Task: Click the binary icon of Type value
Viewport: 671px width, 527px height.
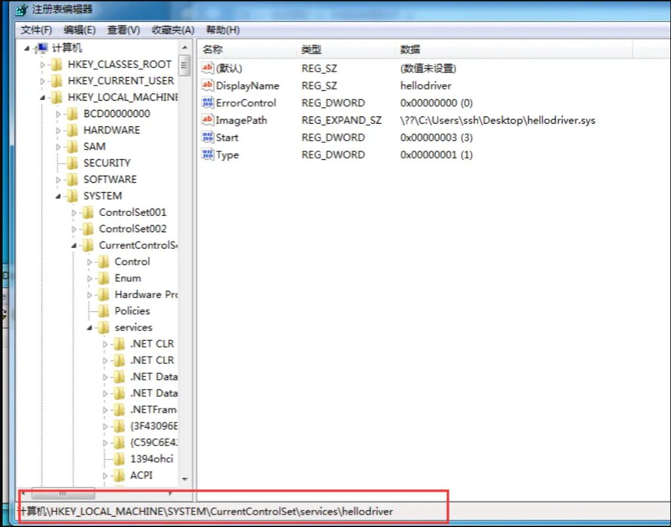Action: [207, 154]
